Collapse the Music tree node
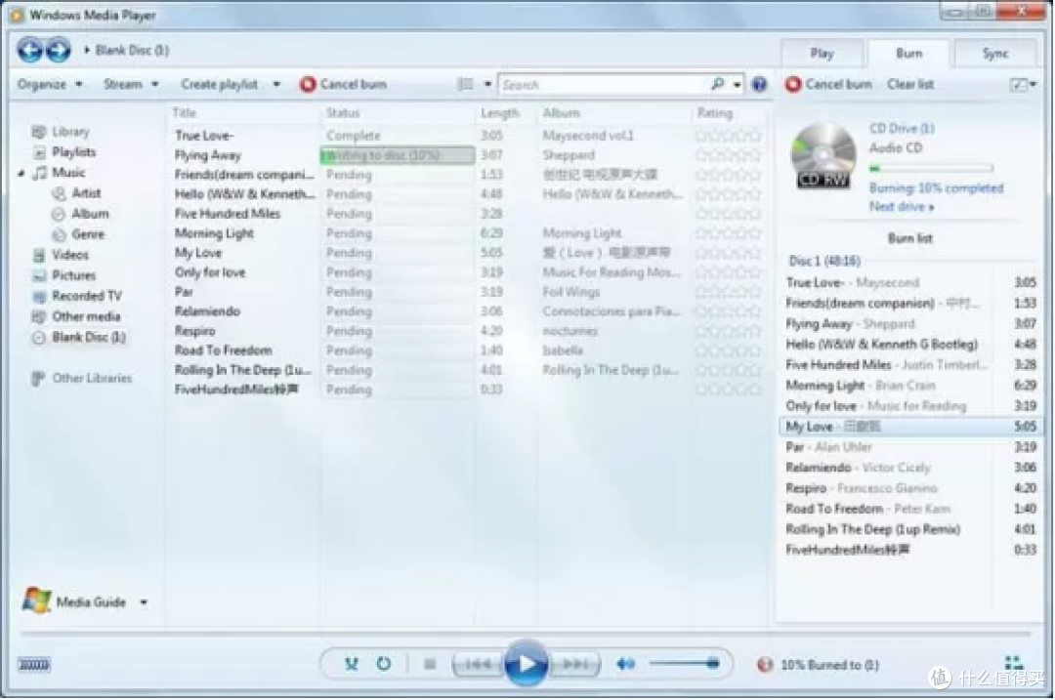Viewport: 1055px width, 700px height. 21,174
